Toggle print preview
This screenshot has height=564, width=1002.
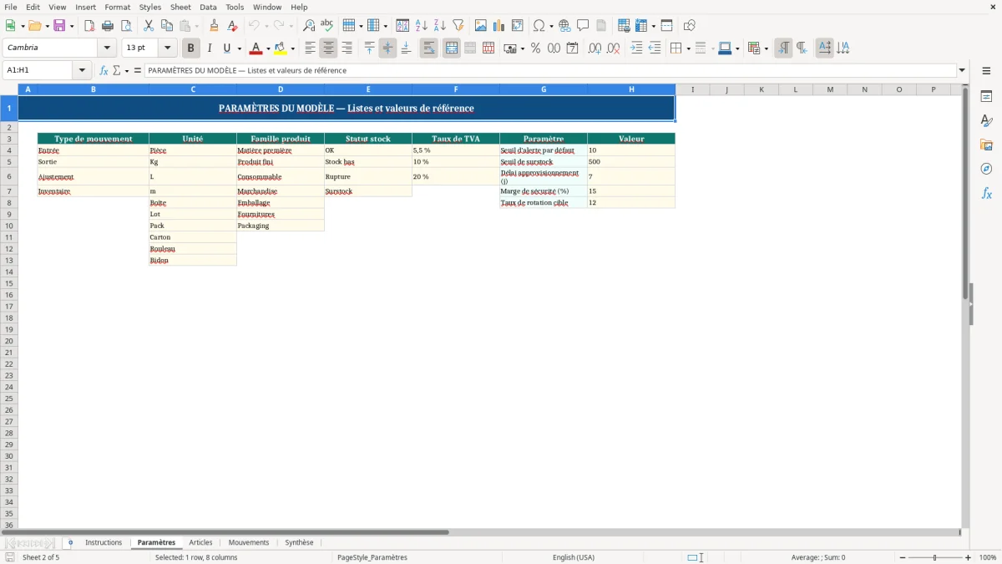click(x=126, y=26)
